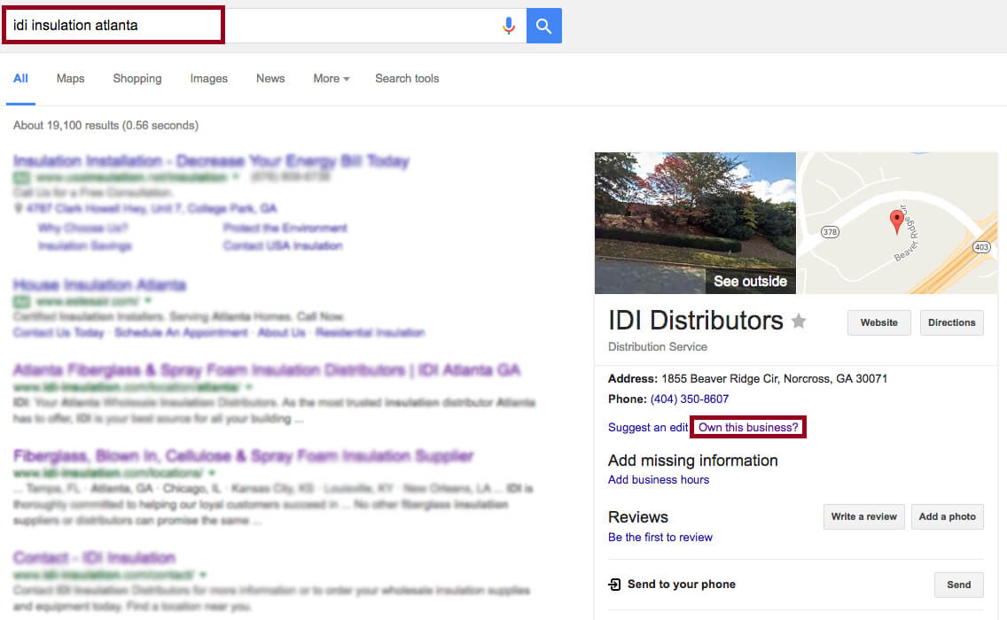
Task: Switch to the Shopping tab
Action: pyautogui.click(x=137, y=78)
